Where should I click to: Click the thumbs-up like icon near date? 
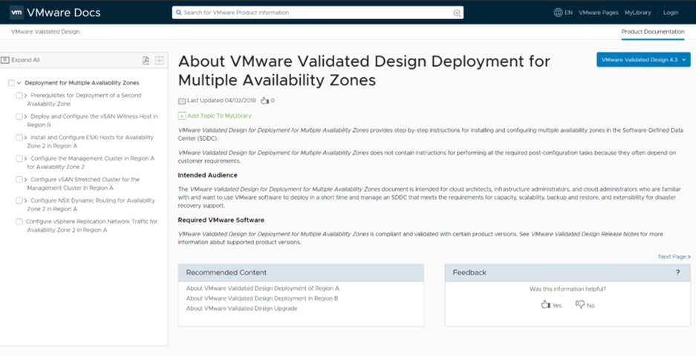pos(264,101)
